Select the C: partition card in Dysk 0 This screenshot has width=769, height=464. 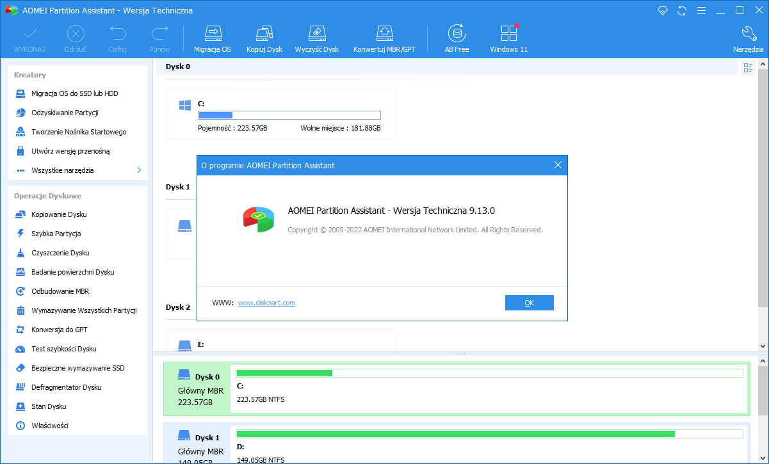click(281, 113)
